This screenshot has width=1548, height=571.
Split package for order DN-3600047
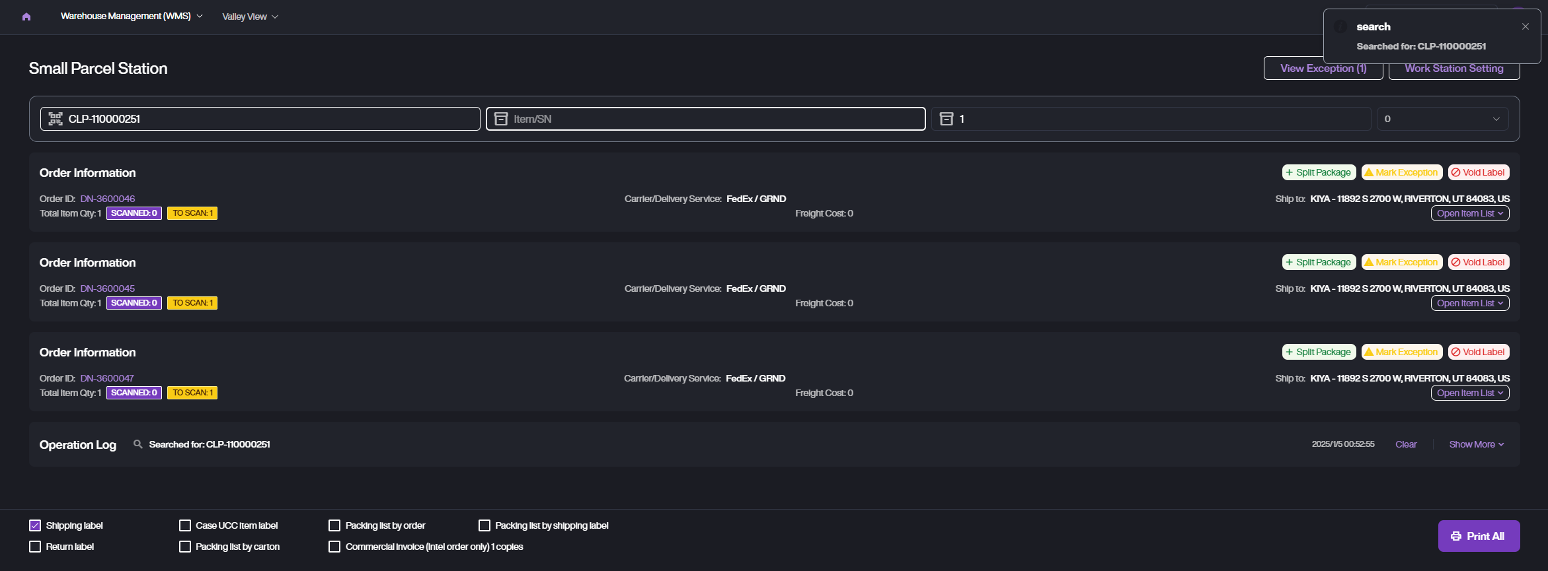[x=1319, y=352]
